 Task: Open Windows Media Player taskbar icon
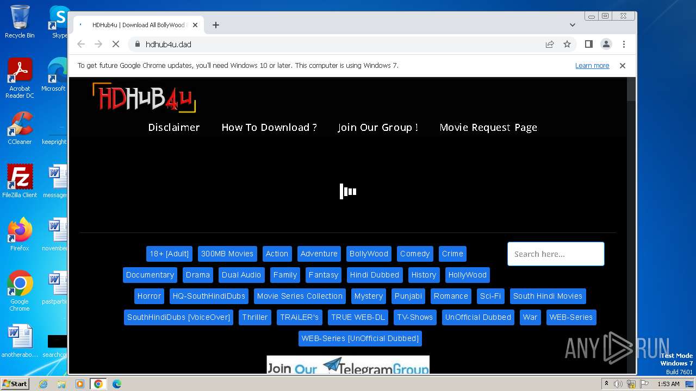click(80, 384)
